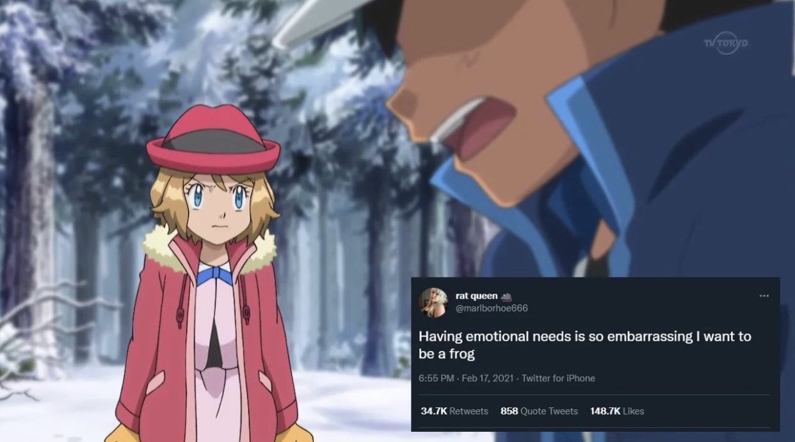Open the tweet's three-dot more options menu

click(764, 296)
